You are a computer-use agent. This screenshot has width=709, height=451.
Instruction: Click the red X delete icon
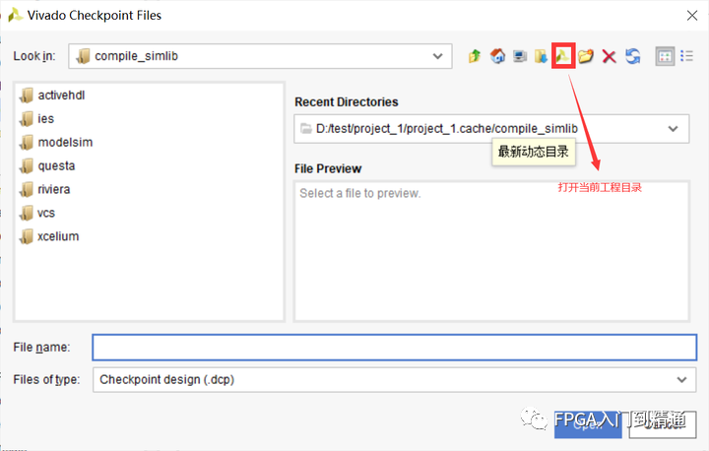(609, 56)
